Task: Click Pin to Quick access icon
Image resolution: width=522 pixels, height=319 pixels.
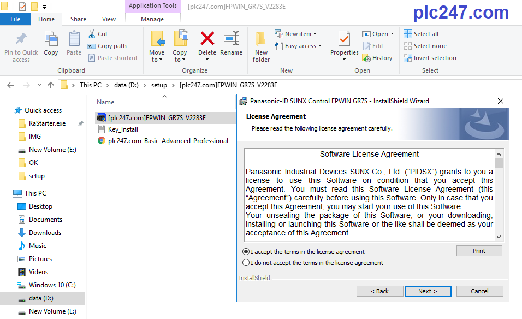Action: 21,39
